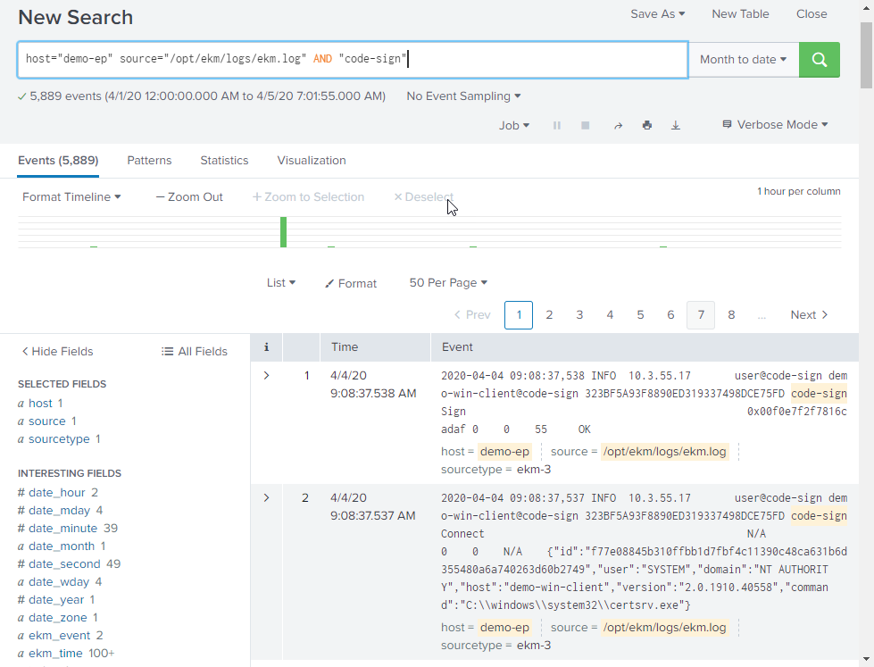Go to results page 8
The image size is (874, 667).
point(731,314)
